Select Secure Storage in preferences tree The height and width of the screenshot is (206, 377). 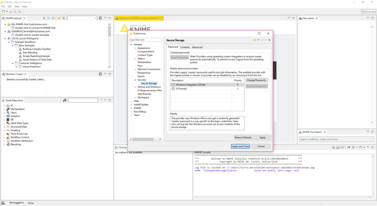149,83
